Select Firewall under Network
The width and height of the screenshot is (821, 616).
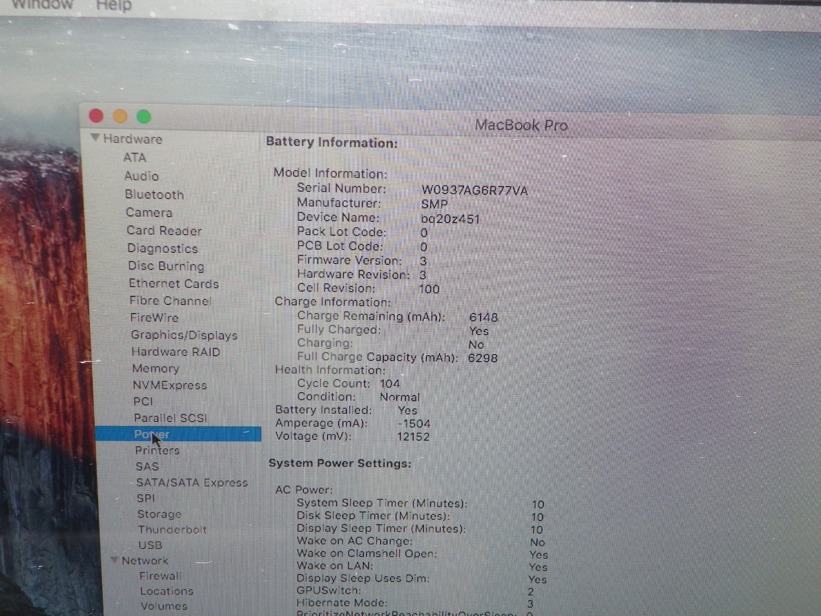pos(160,576)
